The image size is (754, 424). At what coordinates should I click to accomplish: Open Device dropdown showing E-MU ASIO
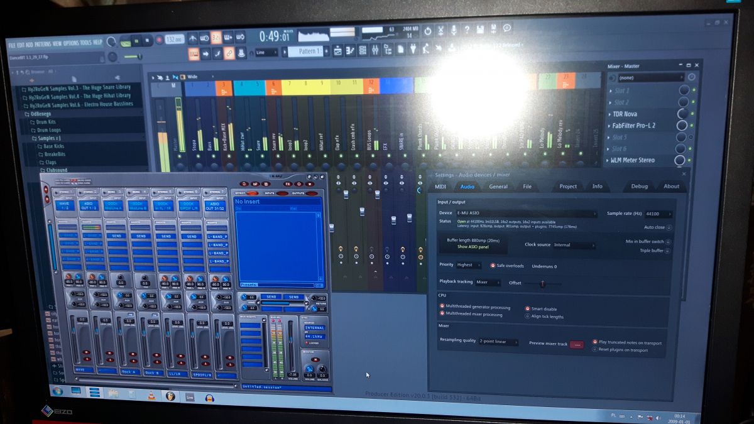click(526, 214)
